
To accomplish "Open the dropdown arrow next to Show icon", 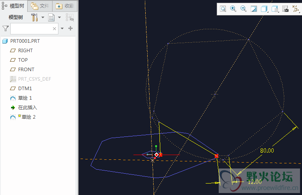I will 60,17.
